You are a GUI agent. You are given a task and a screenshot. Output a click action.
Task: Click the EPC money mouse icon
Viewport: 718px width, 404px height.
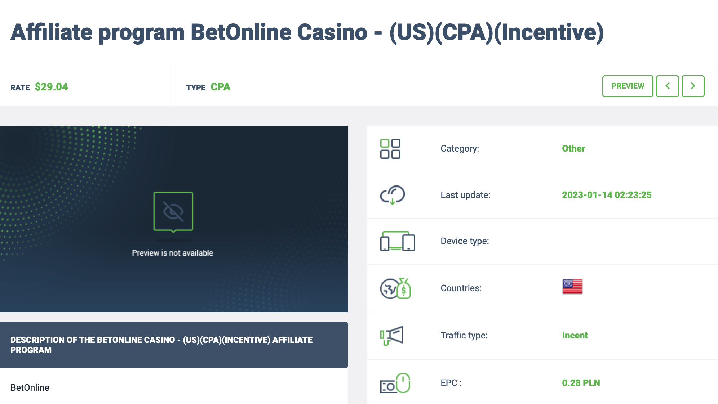pos(395,383)
